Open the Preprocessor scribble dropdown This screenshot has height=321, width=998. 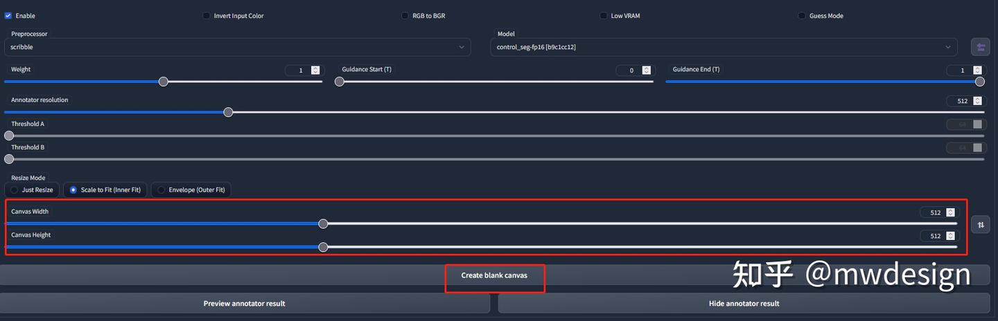(x=237, y=47)
